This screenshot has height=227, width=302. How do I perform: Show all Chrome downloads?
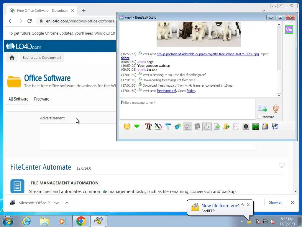(x=276, y=202)
